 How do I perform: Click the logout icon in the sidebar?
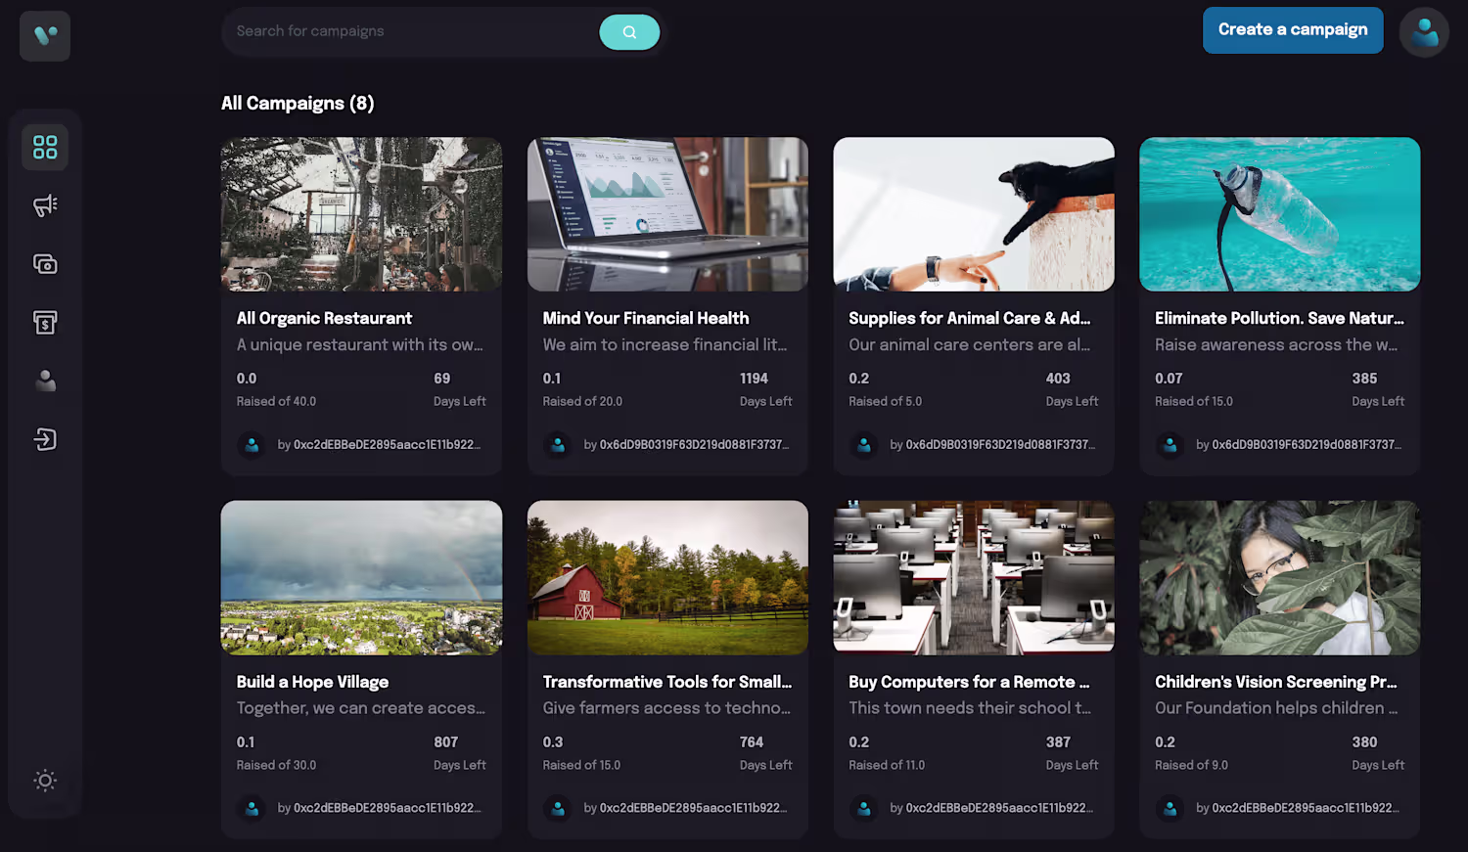45,439
